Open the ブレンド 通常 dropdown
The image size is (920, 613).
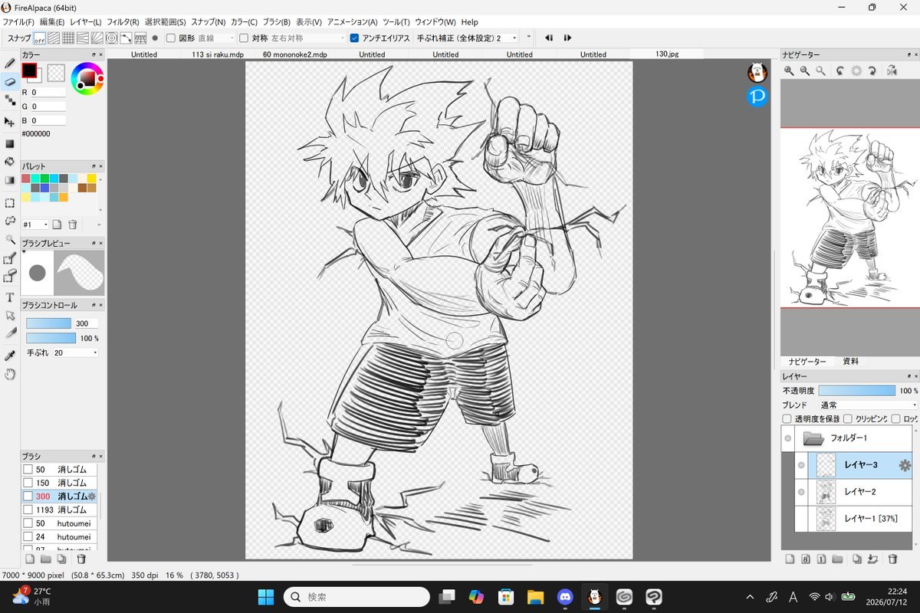click(868, 405)
